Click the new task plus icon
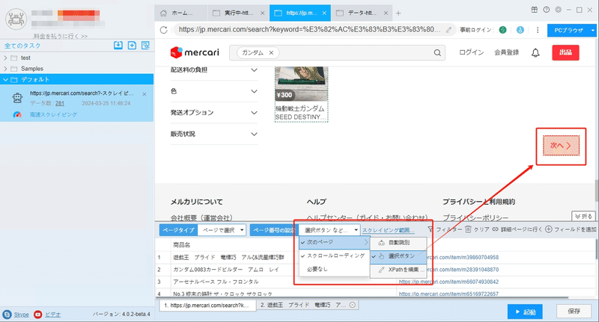The height and width of the screenshot is (322, 599). click(132, 46)
